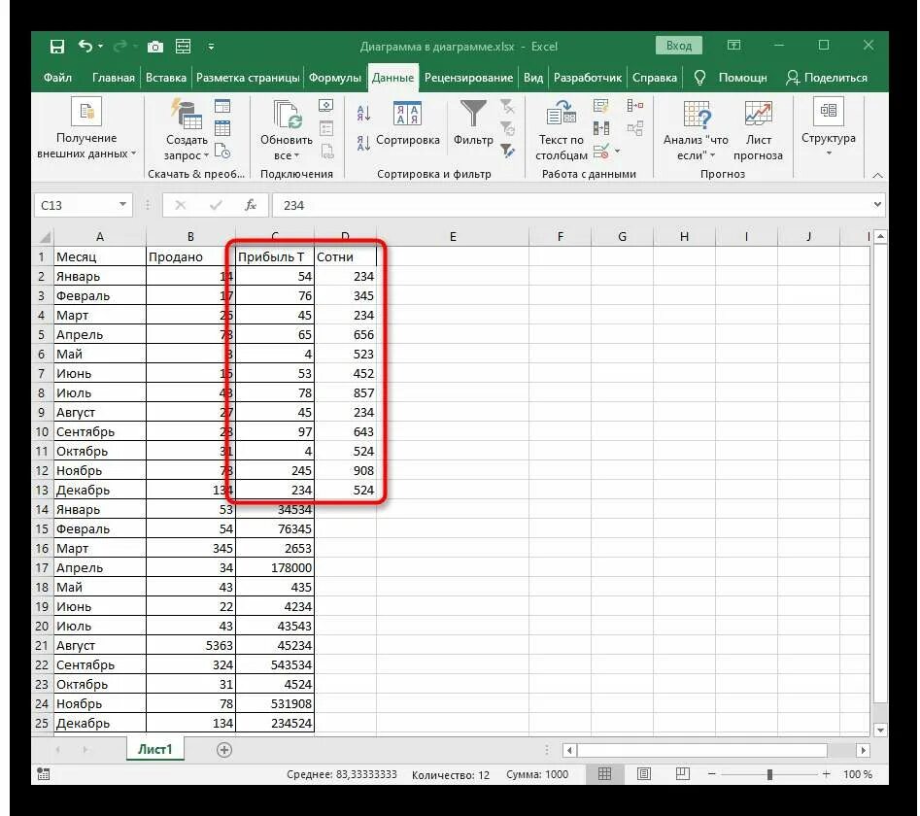Open the undo history dropdown arrow
The image size is (920, 816).
[x=100, y=46]
